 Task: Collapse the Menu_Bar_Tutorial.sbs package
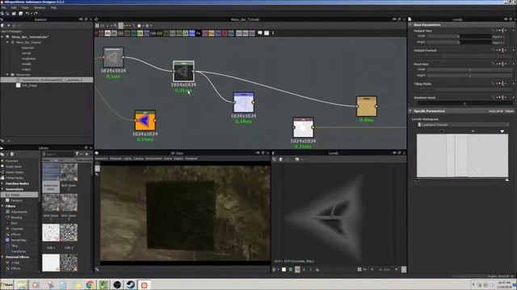[2, 37]
